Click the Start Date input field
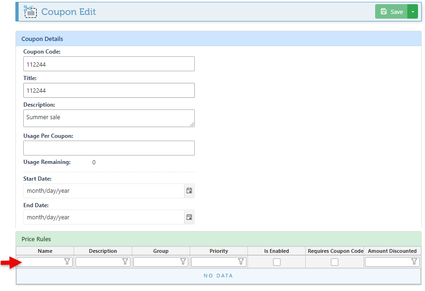This screenshot has width=425, height=291. coord(103,191)
